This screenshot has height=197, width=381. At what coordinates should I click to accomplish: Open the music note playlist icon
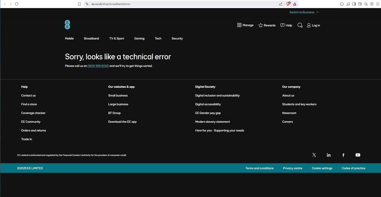(x=348, y=4)
